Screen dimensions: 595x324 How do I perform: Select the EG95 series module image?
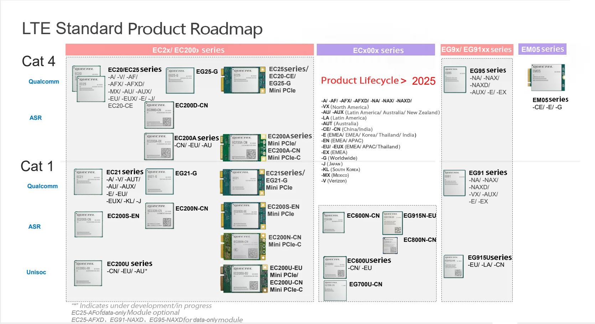click(x=455, y=80)
